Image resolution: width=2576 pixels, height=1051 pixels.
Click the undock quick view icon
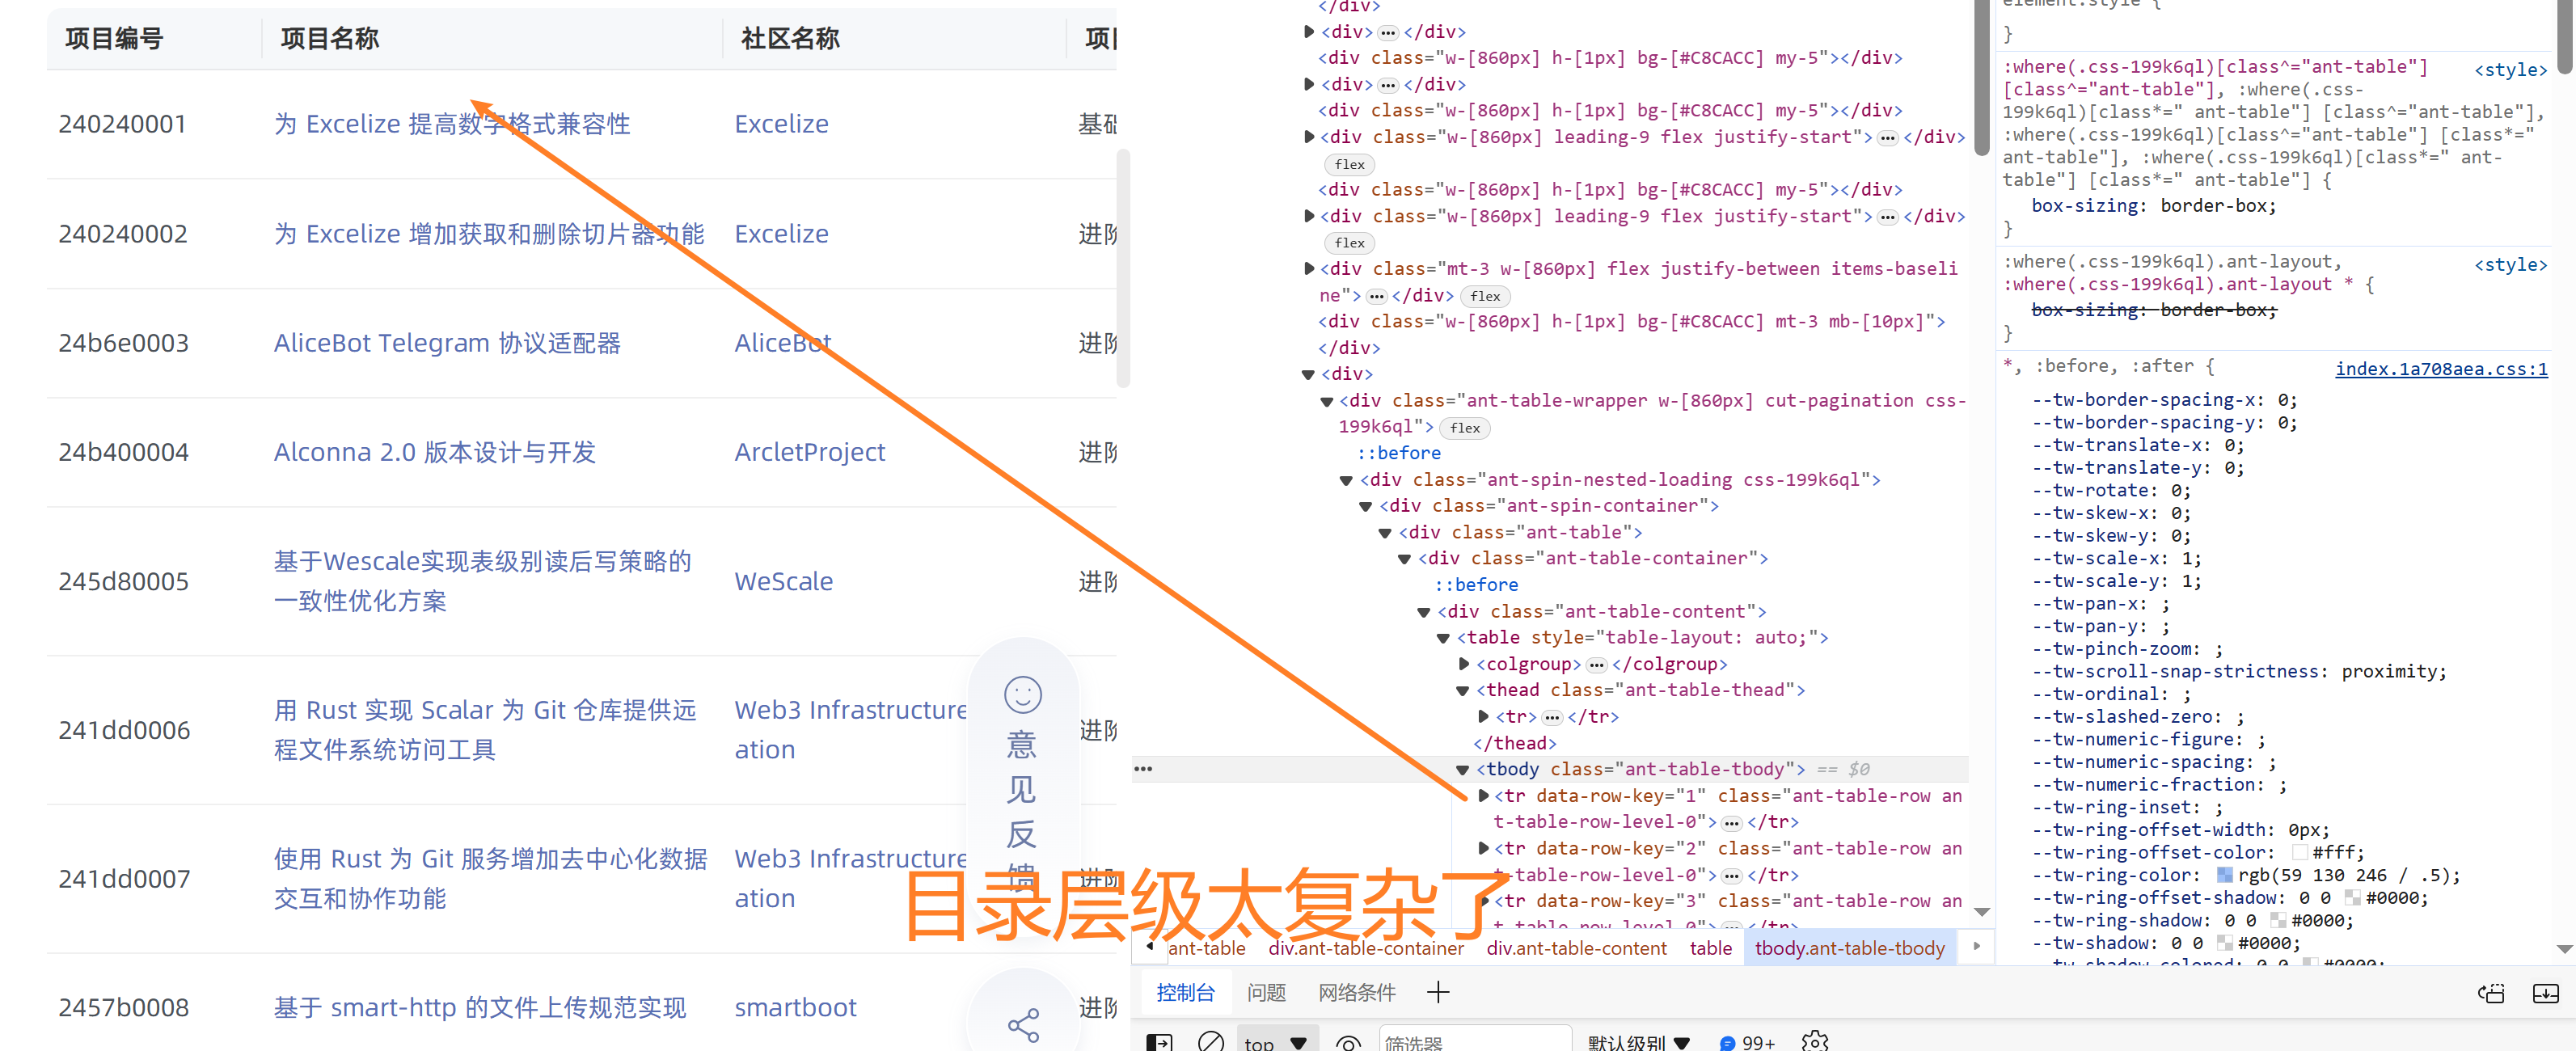tap(2490, 993)
